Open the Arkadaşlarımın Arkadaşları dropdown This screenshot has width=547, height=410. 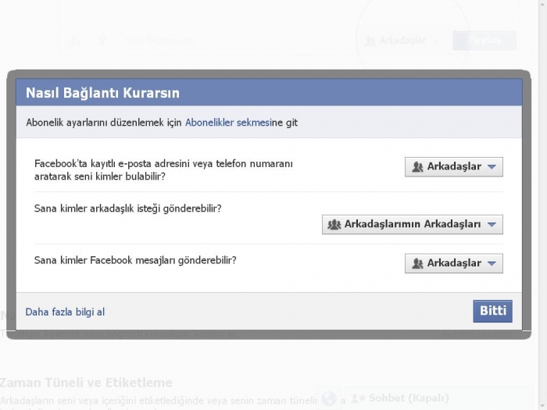[x=413, y=224]
